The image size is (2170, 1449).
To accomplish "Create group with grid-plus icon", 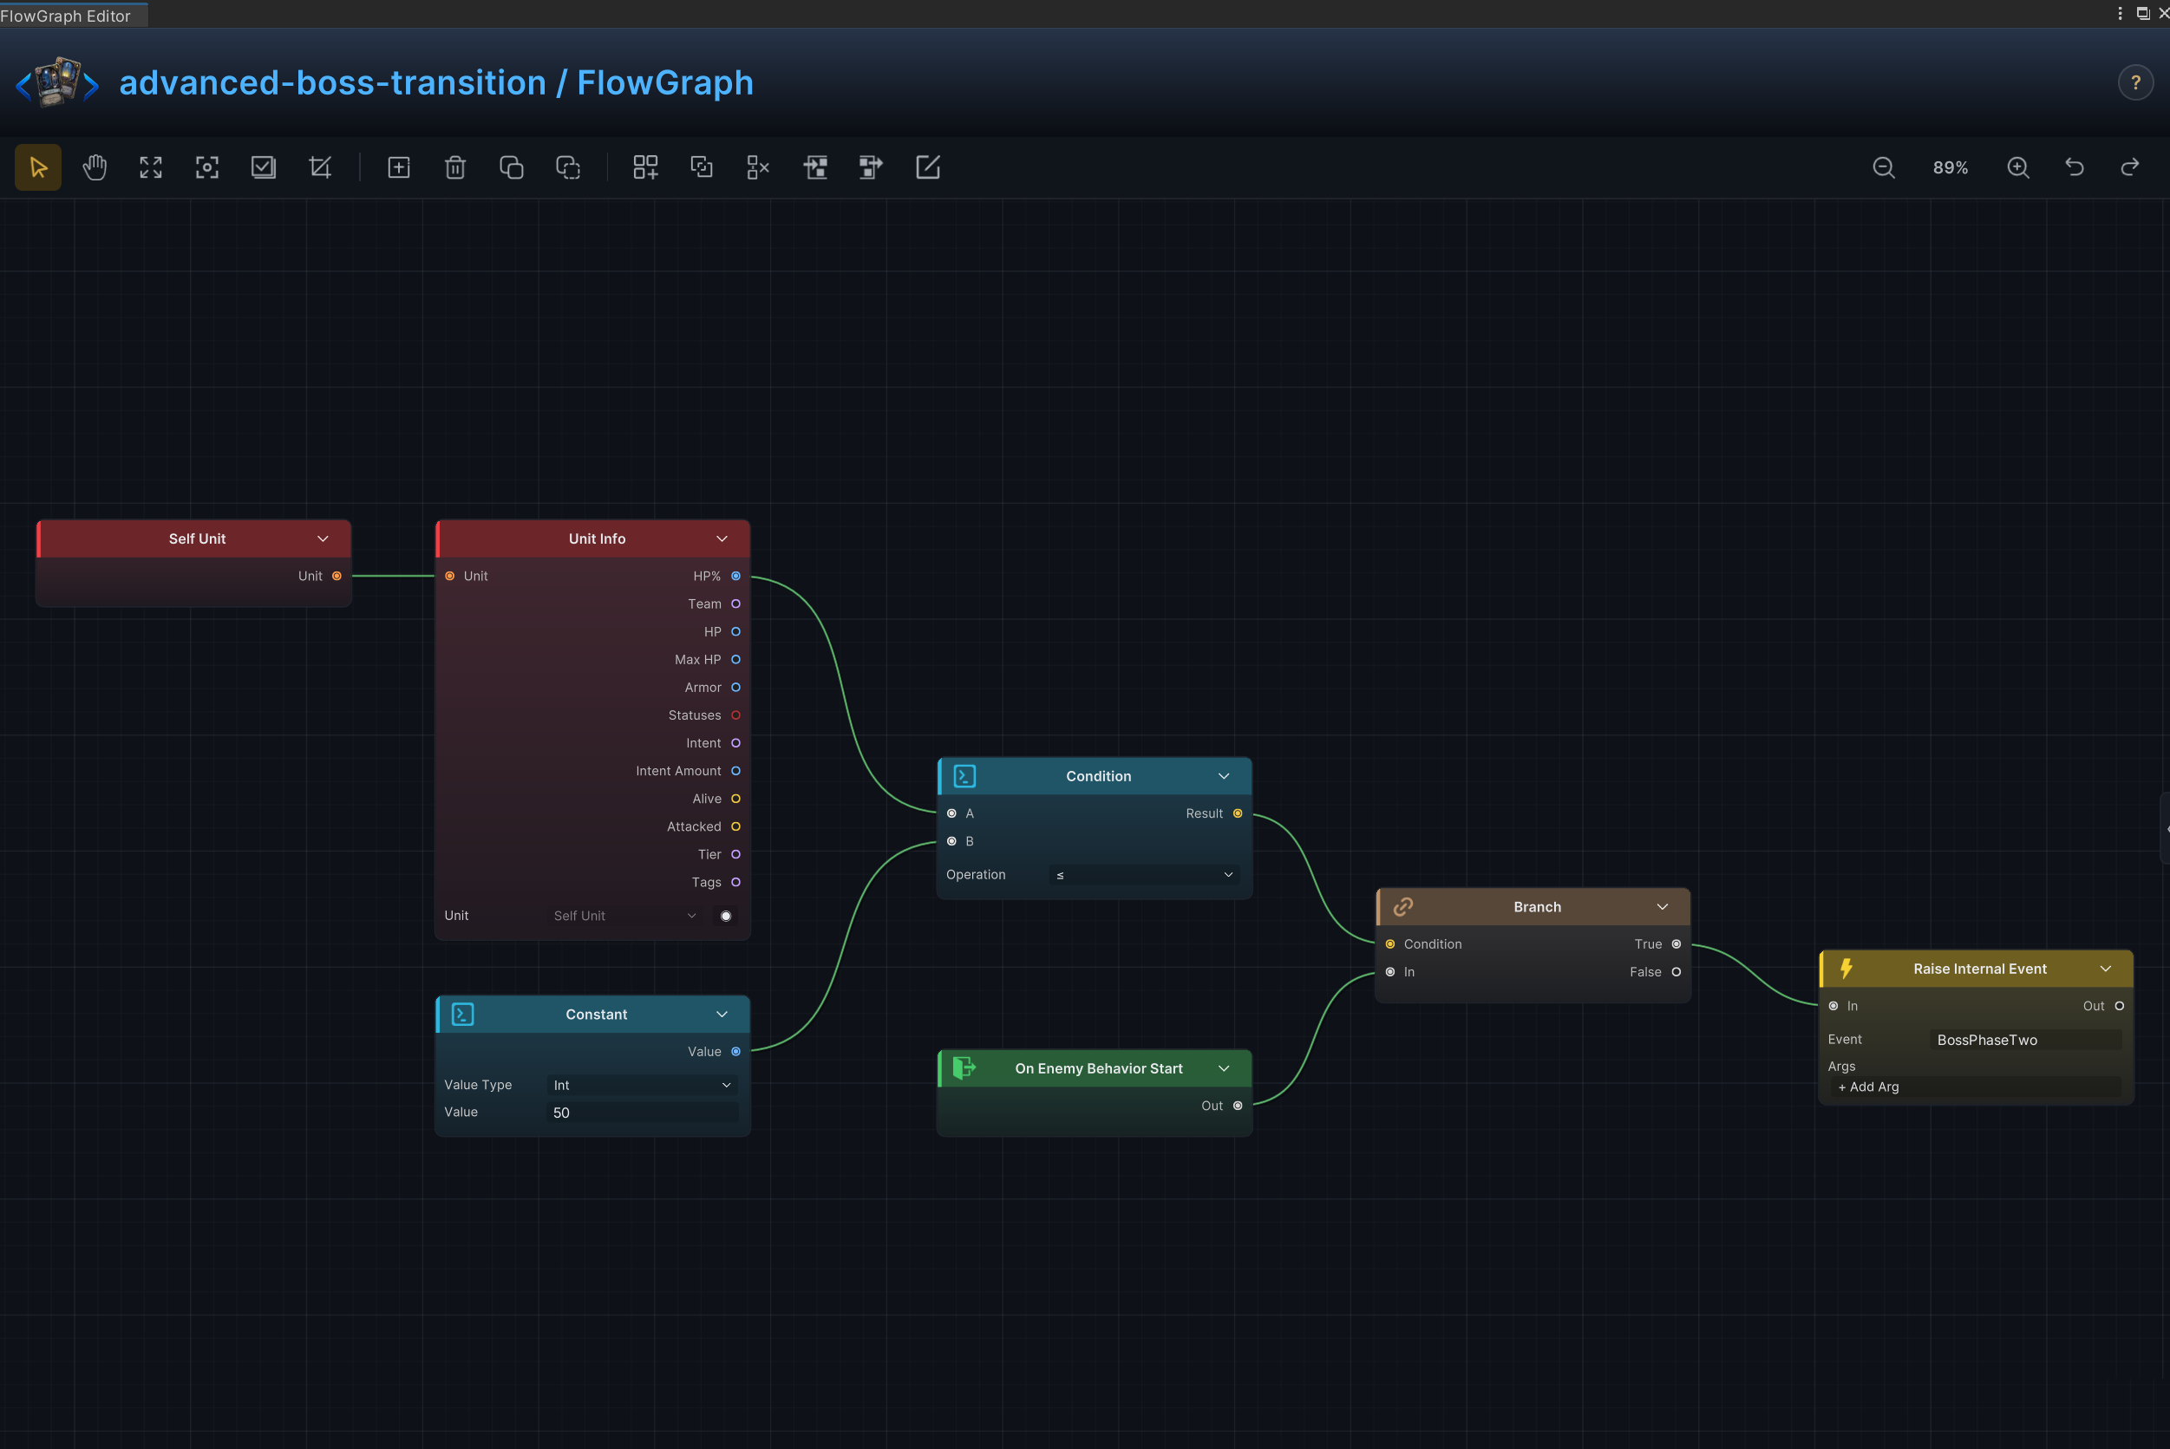I will tap(645, 167).
